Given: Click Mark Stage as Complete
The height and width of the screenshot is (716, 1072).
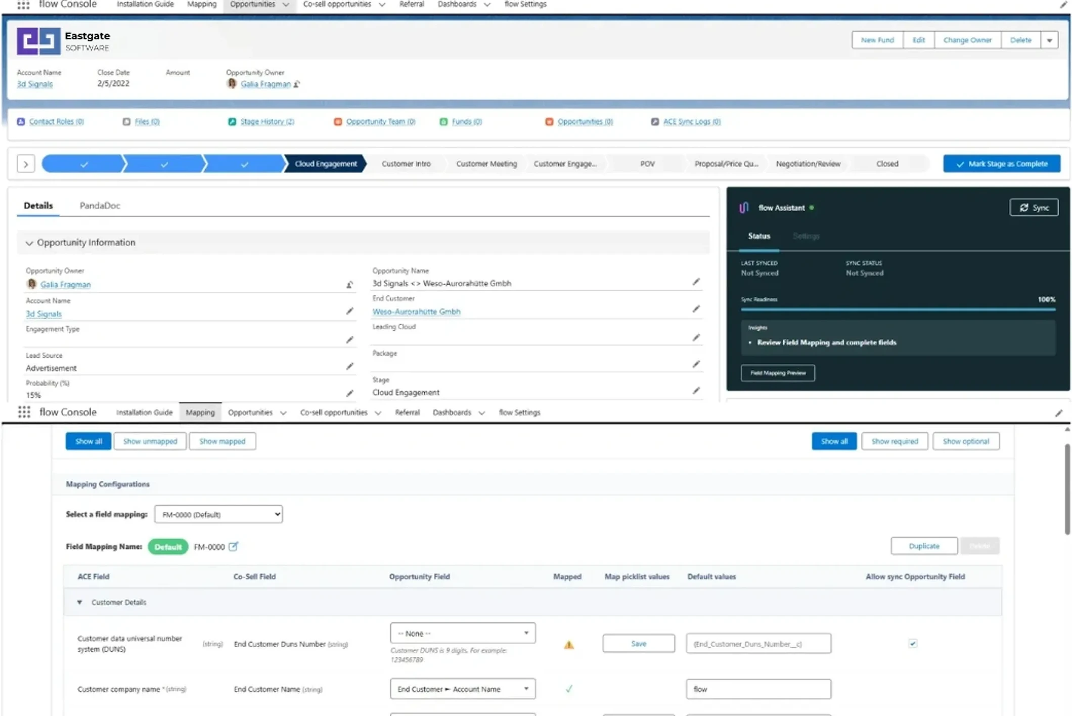Looking at the screenshot, I should tap(1002, 164).
